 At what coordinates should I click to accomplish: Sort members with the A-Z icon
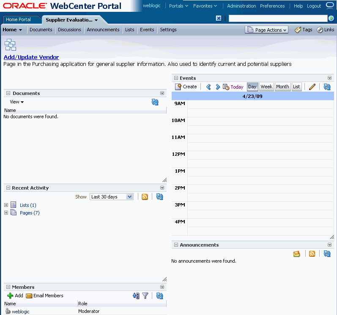coord(136,296)
